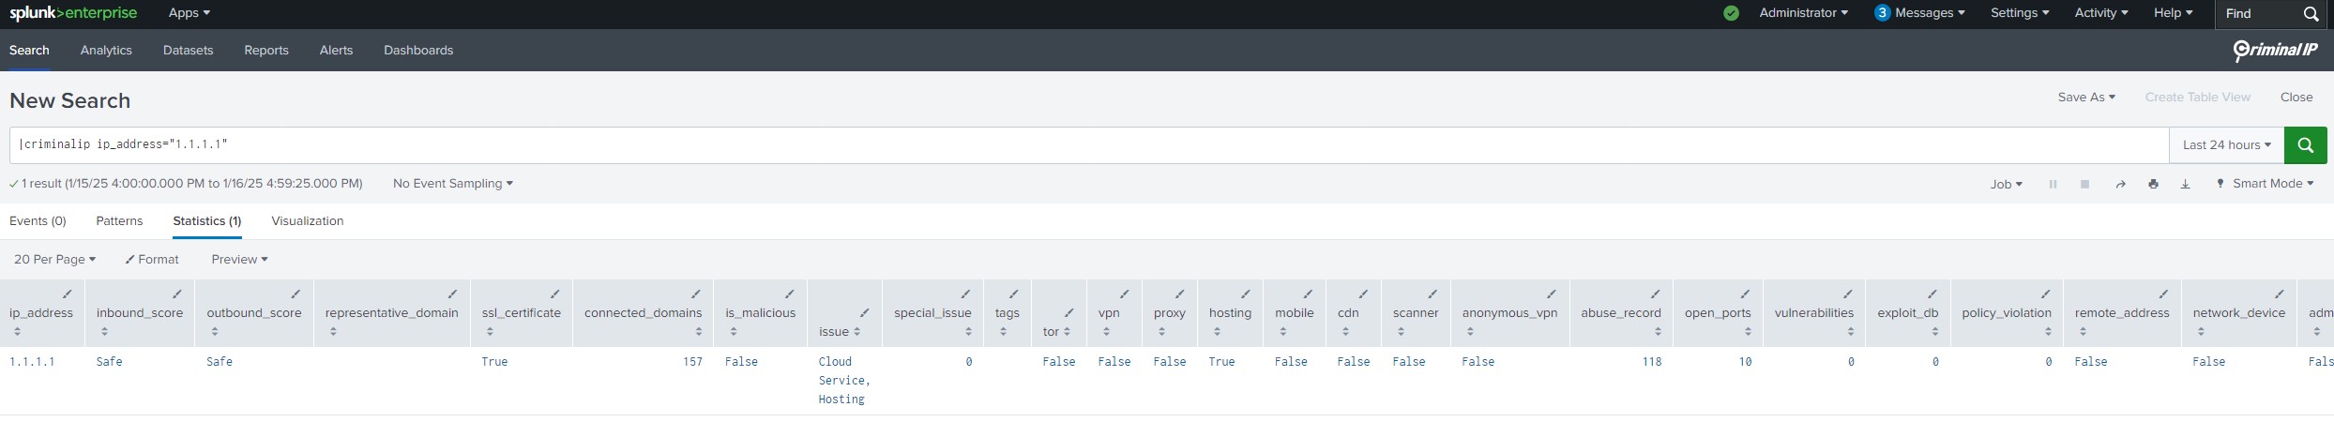This screenshot has height=422, width=2334.
Task: Change Smart Mode search mode
Action: (2265, 184)
